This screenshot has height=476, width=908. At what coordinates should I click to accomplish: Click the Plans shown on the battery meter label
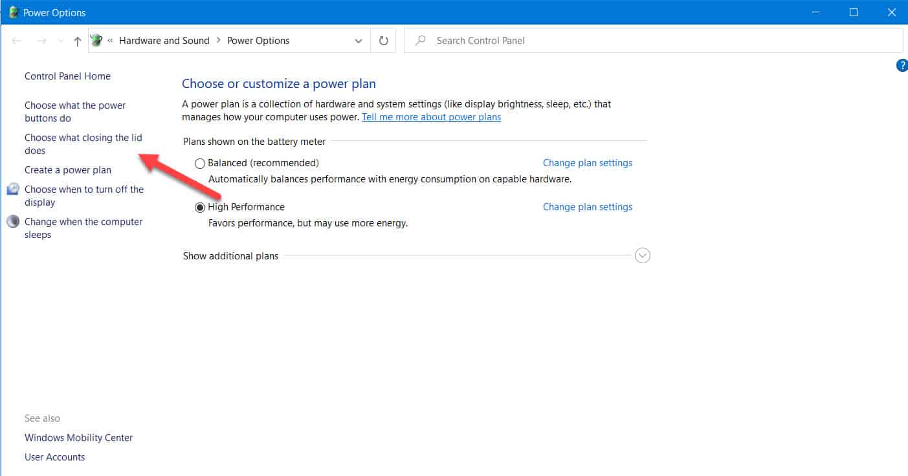tap(254, 141)
